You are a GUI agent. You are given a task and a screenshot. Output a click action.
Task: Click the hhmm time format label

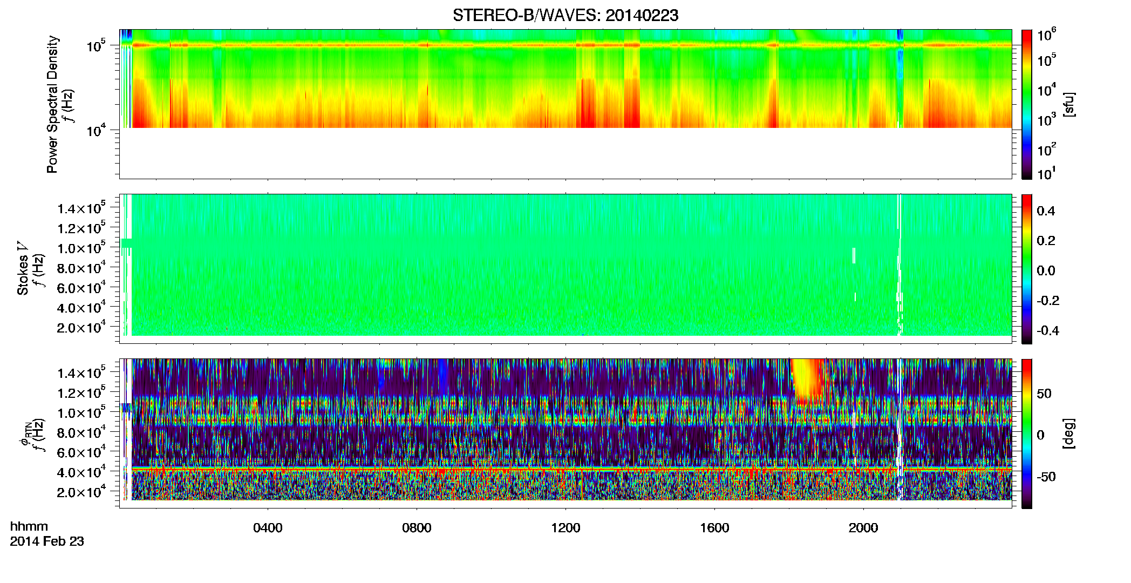pos(29,526)
